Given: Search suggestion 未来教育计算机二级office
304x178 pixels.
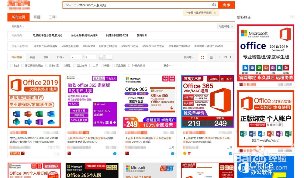Looking at the screenshot, I should [209, 46].
